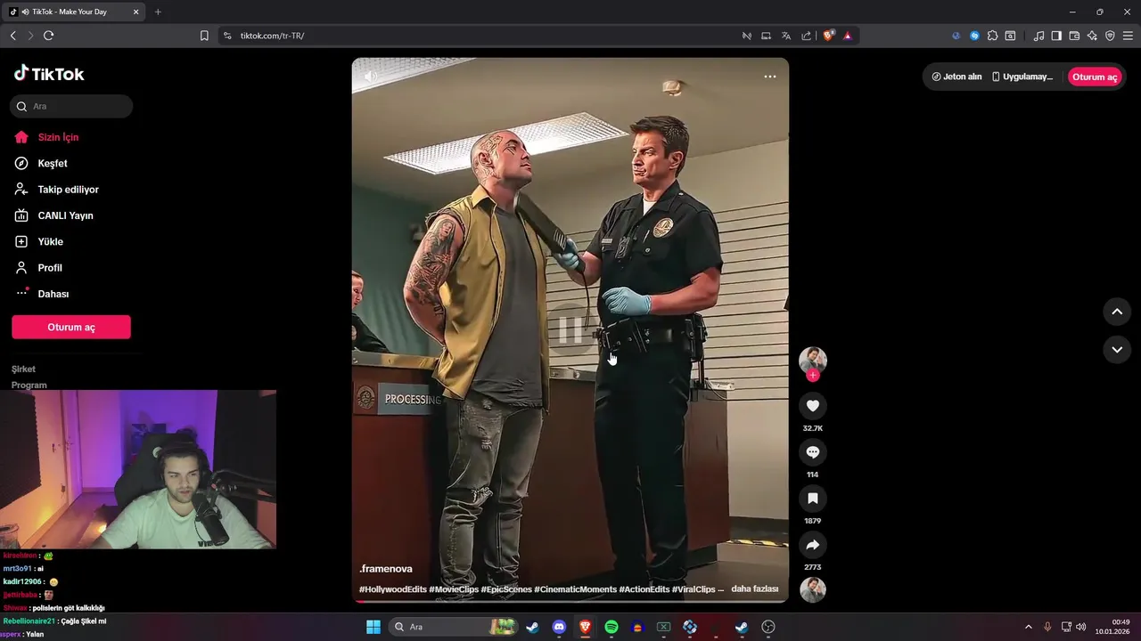
Task: Click the TikTok logo
Action: point(49,74)
